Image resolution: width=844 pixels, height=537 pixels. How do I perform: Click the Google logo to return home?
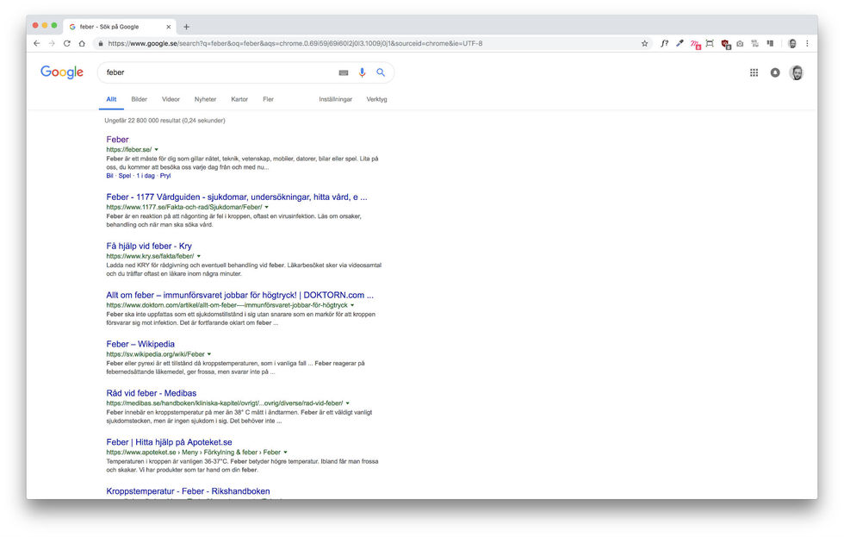[x=61, y=72]
